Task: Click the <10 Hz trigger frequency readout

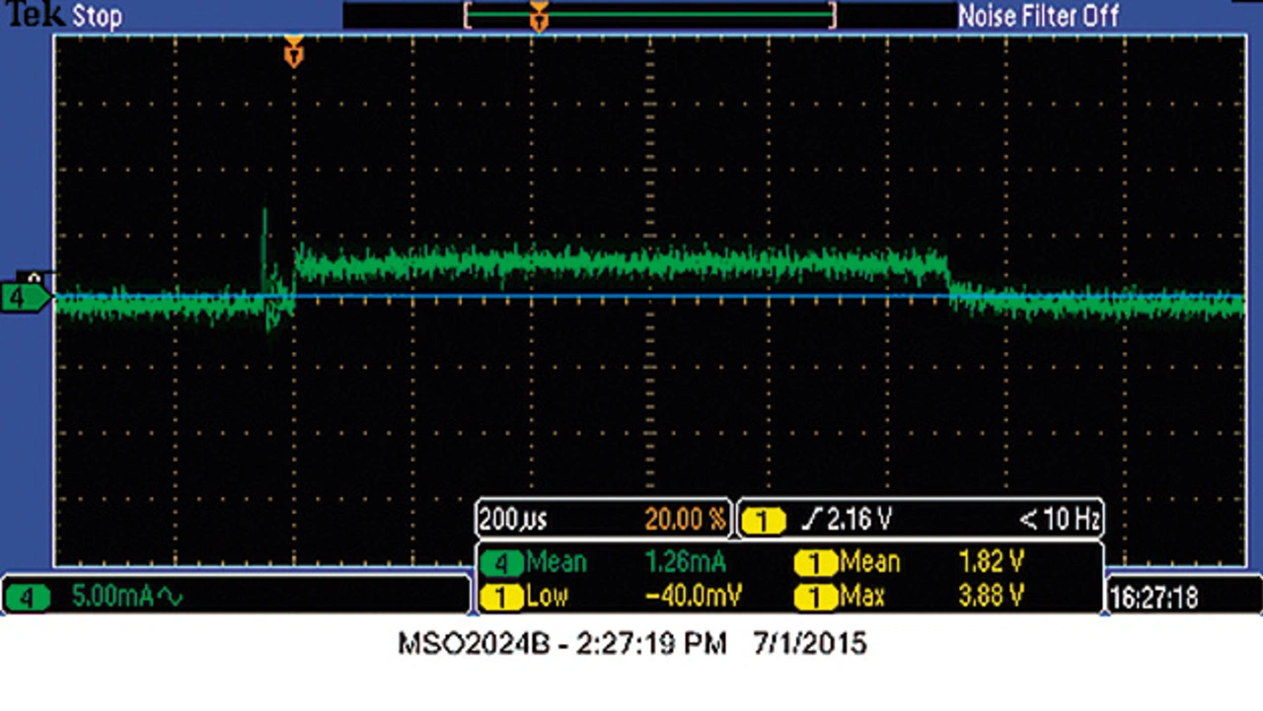Action: coord(1059,519)
